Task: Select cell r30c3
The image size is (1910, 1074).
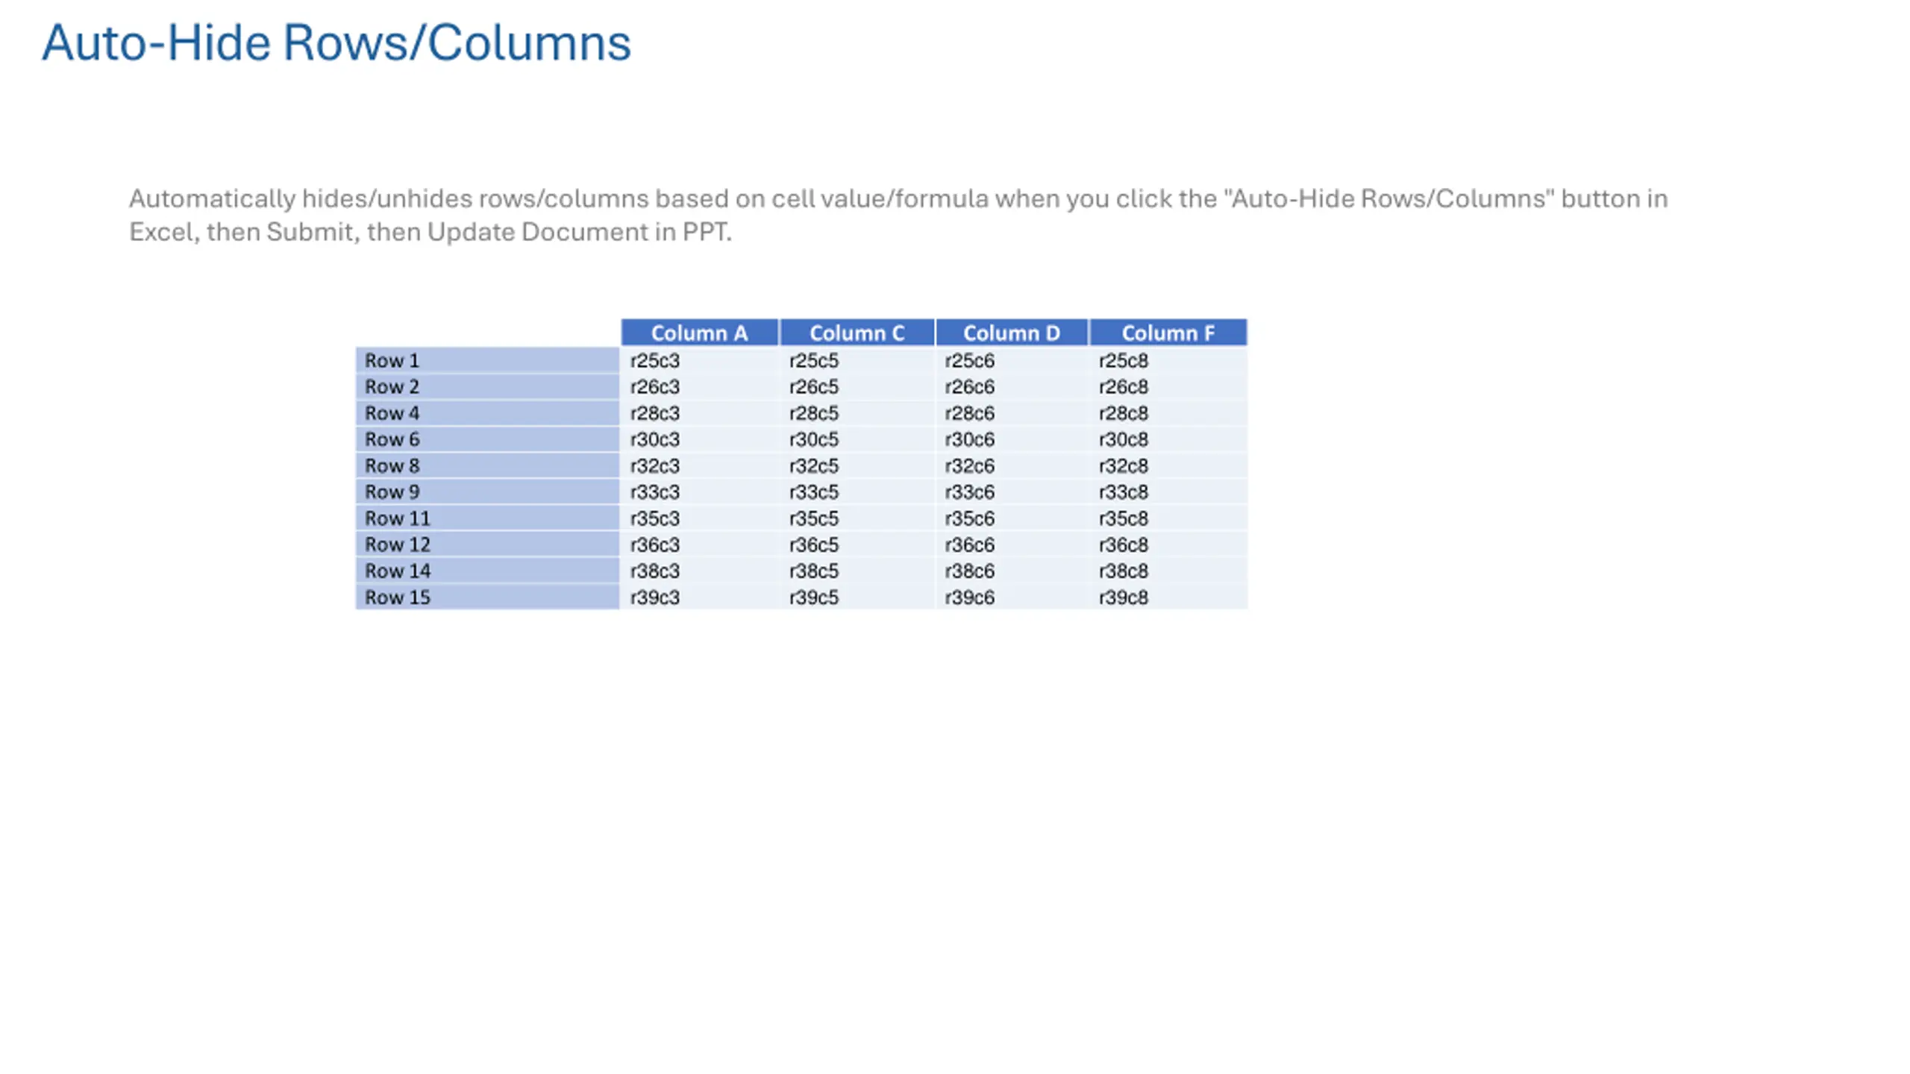Action: (x=700, y=439)
